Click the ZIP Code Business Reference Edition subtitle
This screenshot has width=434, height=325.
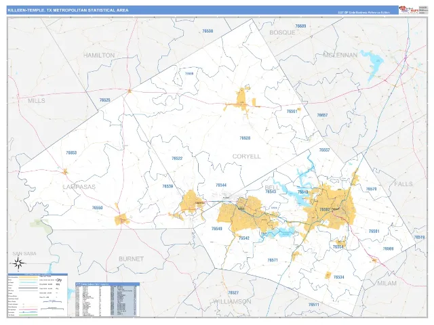click(x=363, y=12)
